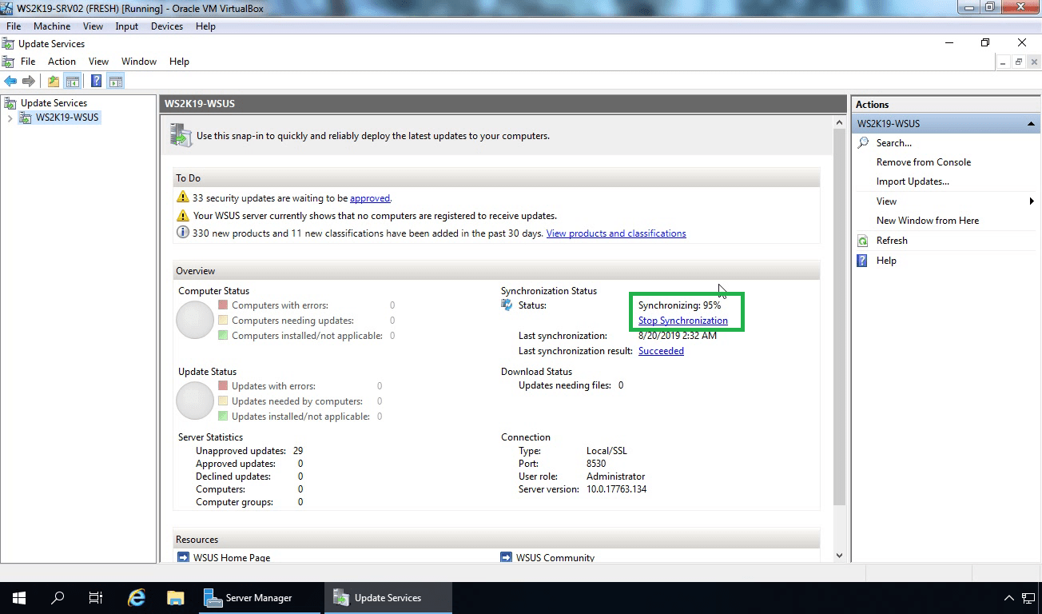Click the scrollbar down arrow in center pane
The width and height of the screenshot is (1042, 614).
coord(839,555)
